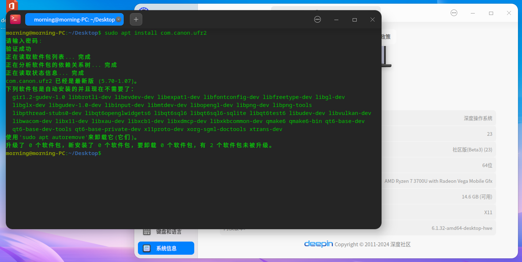Screen dimensions: 522x262
Task: Click the 正在读取状态信息 line
Action: [x=45, y=73]
